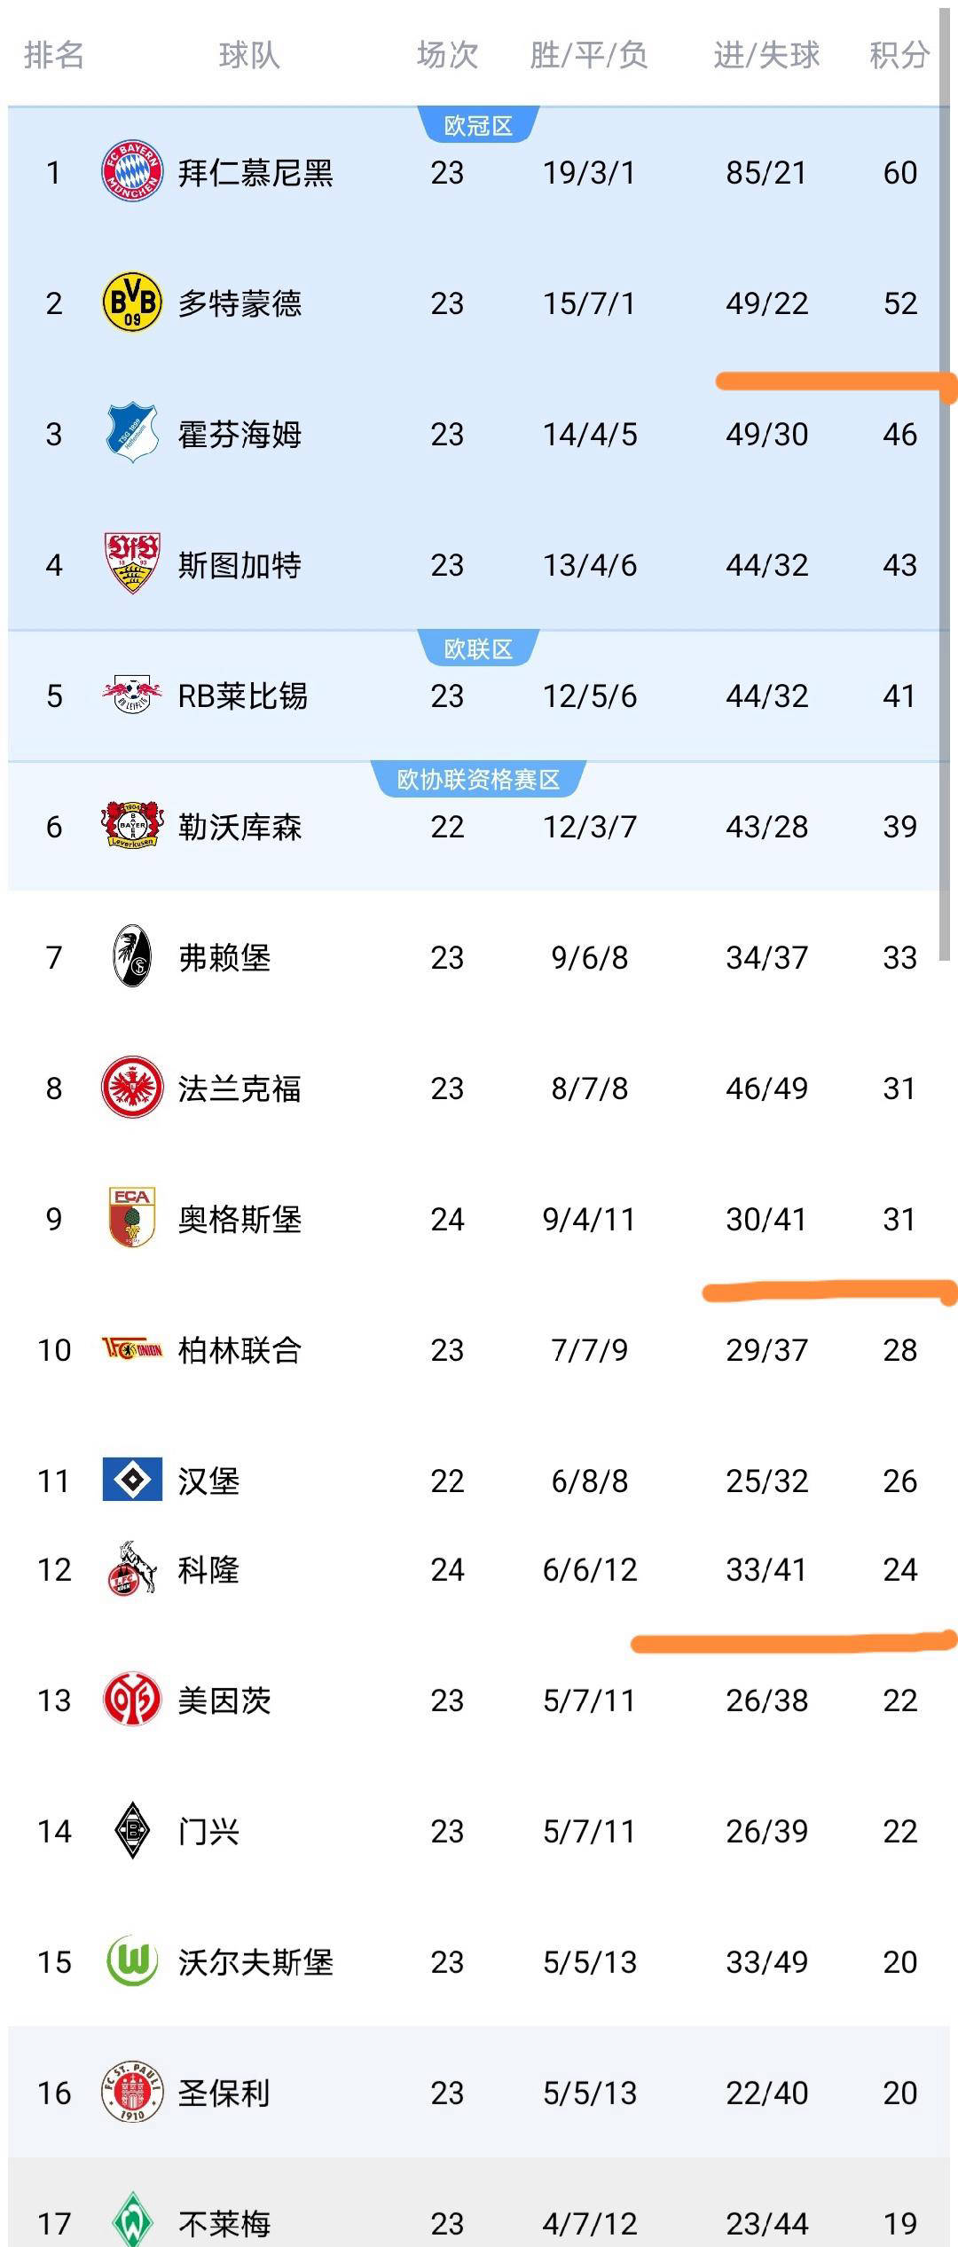Image resolution: width=958 pixels, height=2247 pixels.
Task: Open team name 拜仁慕尼黑
Action: pos(255,172)
